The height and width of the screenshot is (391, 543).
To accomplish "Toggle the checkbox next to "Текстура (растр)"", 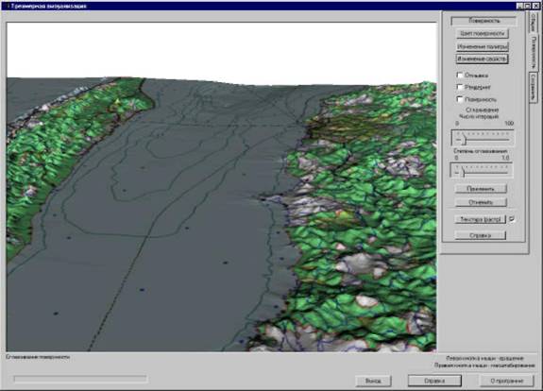I will [x=512, y=219].
